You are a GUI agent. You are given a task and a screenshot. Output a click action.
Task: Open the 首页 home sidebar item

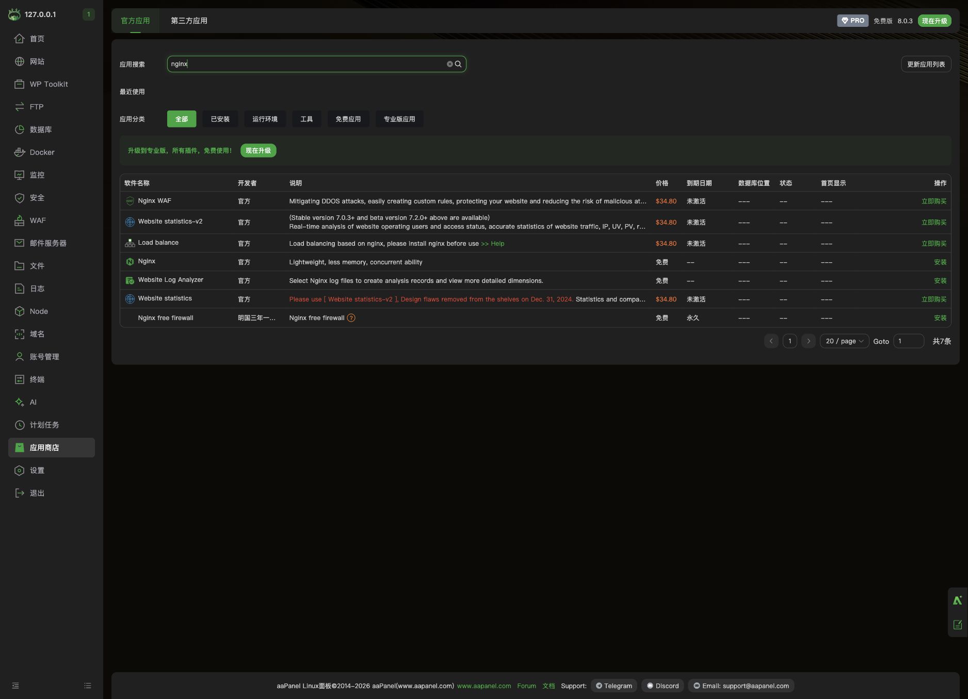click(51, 39)
